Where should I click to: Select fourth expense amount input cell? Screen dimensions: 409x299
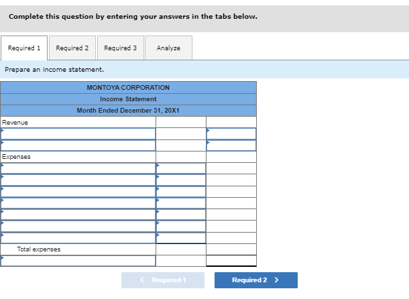click(181, 203)
